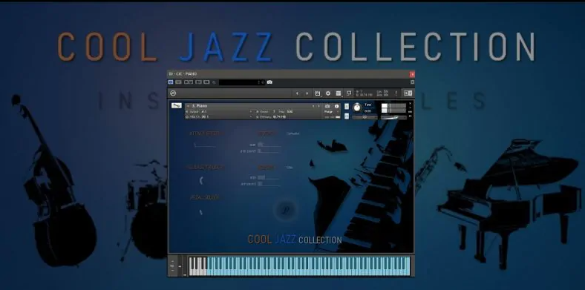
Task: Toggle the NI info panel icon
Action: click(408, 93)
